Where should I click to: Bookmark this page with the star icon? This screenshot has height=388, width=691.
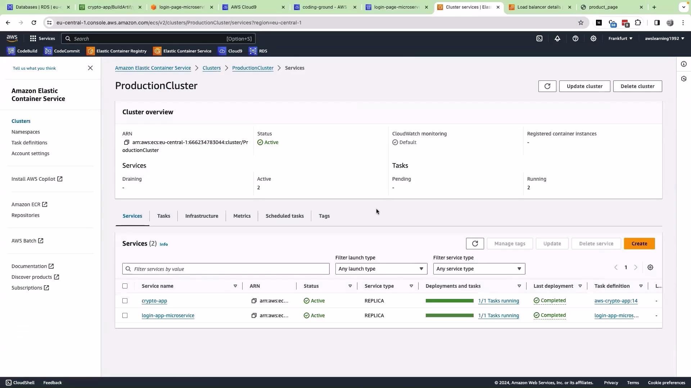pyautogui.click(x=581, y=23)
